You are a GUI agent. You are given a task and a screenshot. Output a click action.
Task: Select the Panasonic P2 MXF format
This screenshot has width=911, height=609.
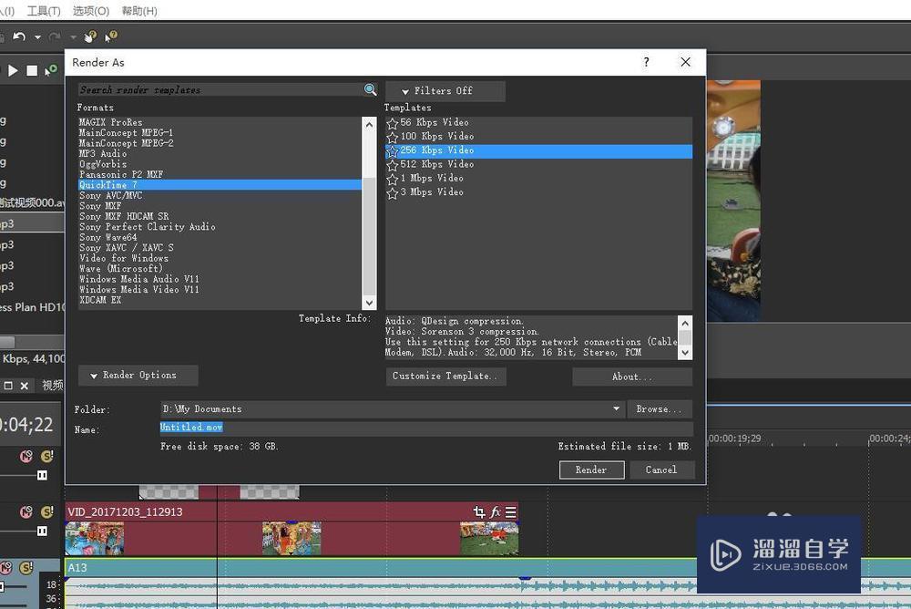coord(220,174)
